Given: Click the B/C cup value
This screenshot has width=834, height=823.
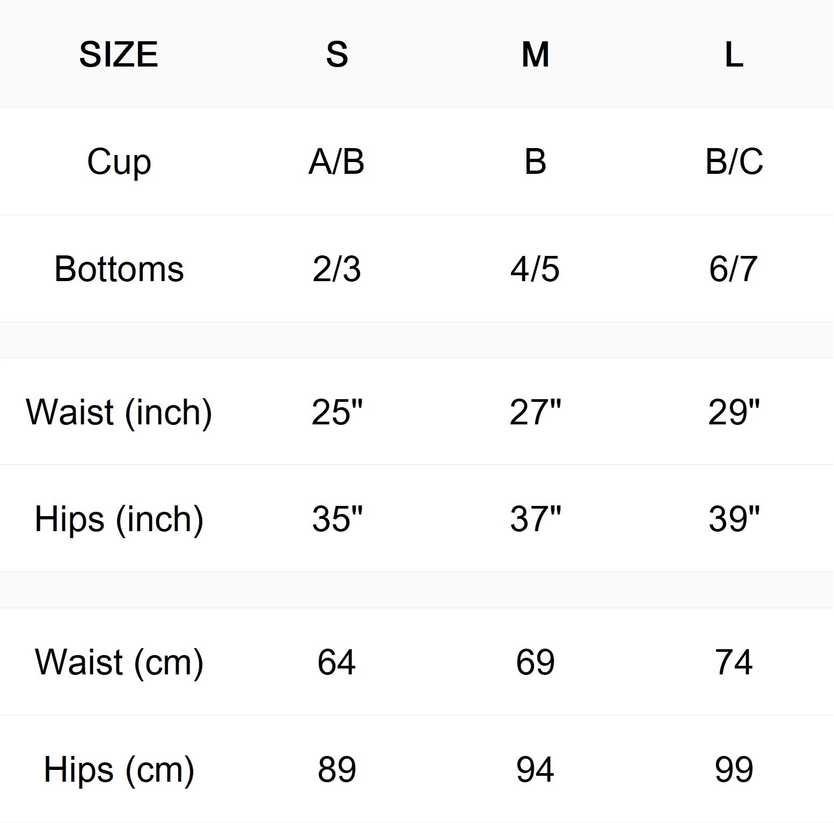Looking at the screenshot, I should [734, 161].
